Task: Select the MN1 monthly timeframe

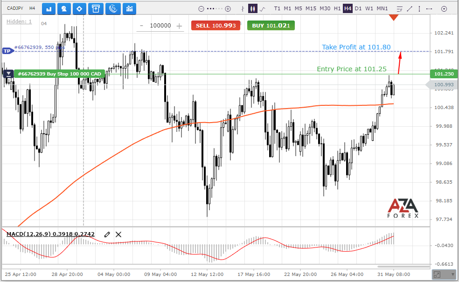Action: click(x=382, y=8)
